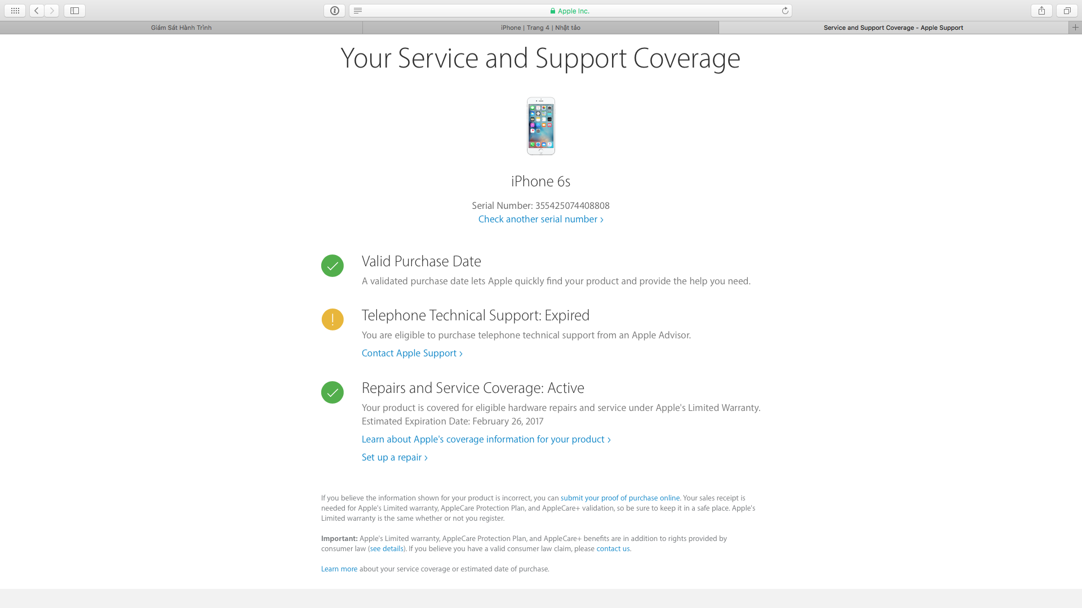1082x608 pixels.
Task: Click the iPhone 6s product image
Action: point(541,126)
